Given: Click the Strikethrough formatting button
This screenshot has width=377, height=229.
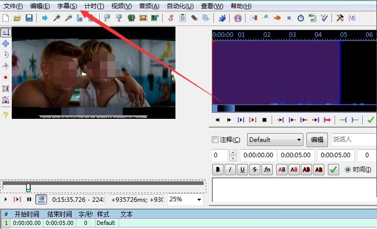Looking at the screenshot, I should (x=255, y=170).
